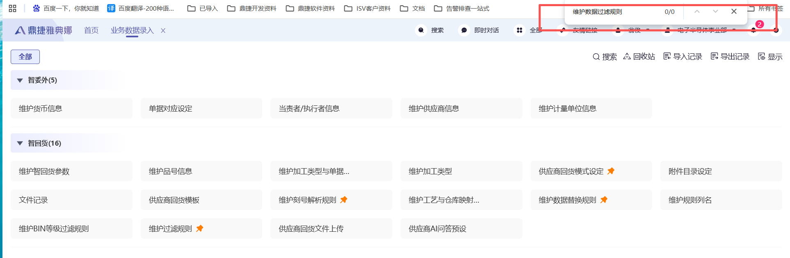This screenshot has height=258, width=790.
Task: Go to next find result arrow
Action: (715, 11)
